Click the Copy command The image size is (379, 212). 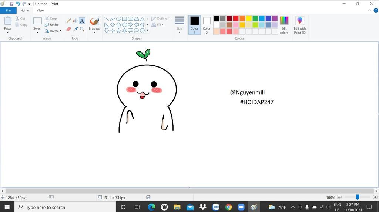point(21,25)
